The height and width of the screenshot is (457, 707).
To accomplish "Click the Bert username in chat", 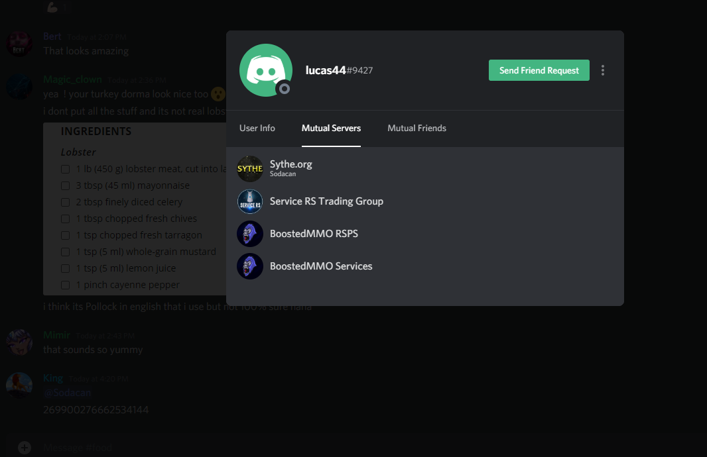I will (52, 36).
